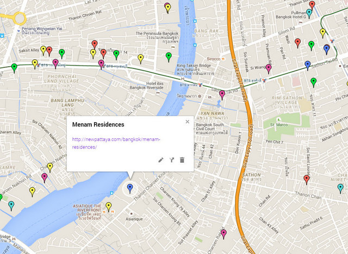The height and width of the screenshot is (254, 348).
Task: Click the Asiatique place label
Action: [x=134, y=219]
